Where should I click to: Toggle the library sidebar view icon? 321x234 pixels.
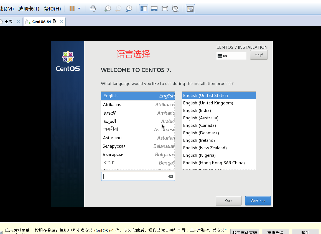tap(144, 9)
